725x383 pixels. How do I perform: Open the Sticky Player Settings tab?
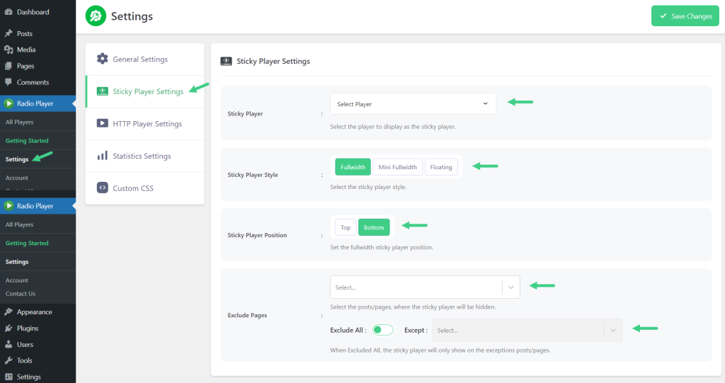pyautogui.click(x=144, y=91)
